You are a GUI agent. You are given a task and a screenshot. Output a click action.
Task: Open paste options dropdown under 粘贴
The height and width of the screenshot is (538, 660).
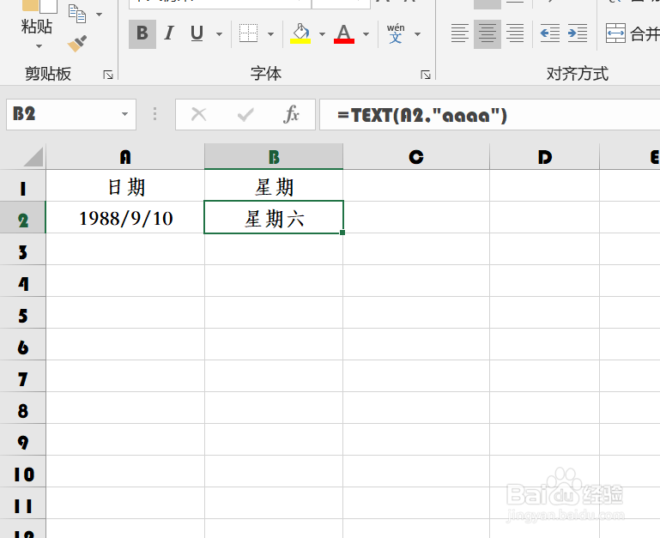click(x=39, y=45)
